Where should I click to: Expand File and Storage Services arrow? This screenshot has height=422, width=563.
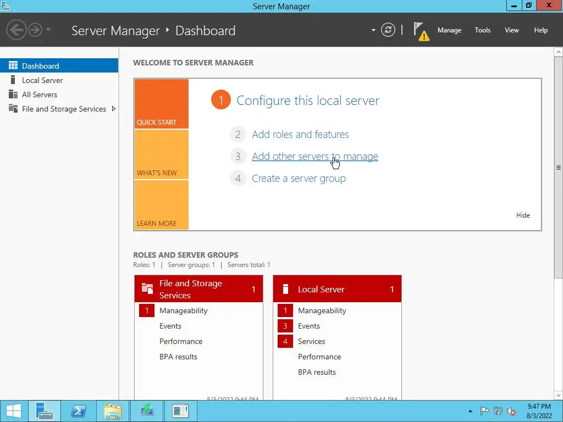(113, 109)
